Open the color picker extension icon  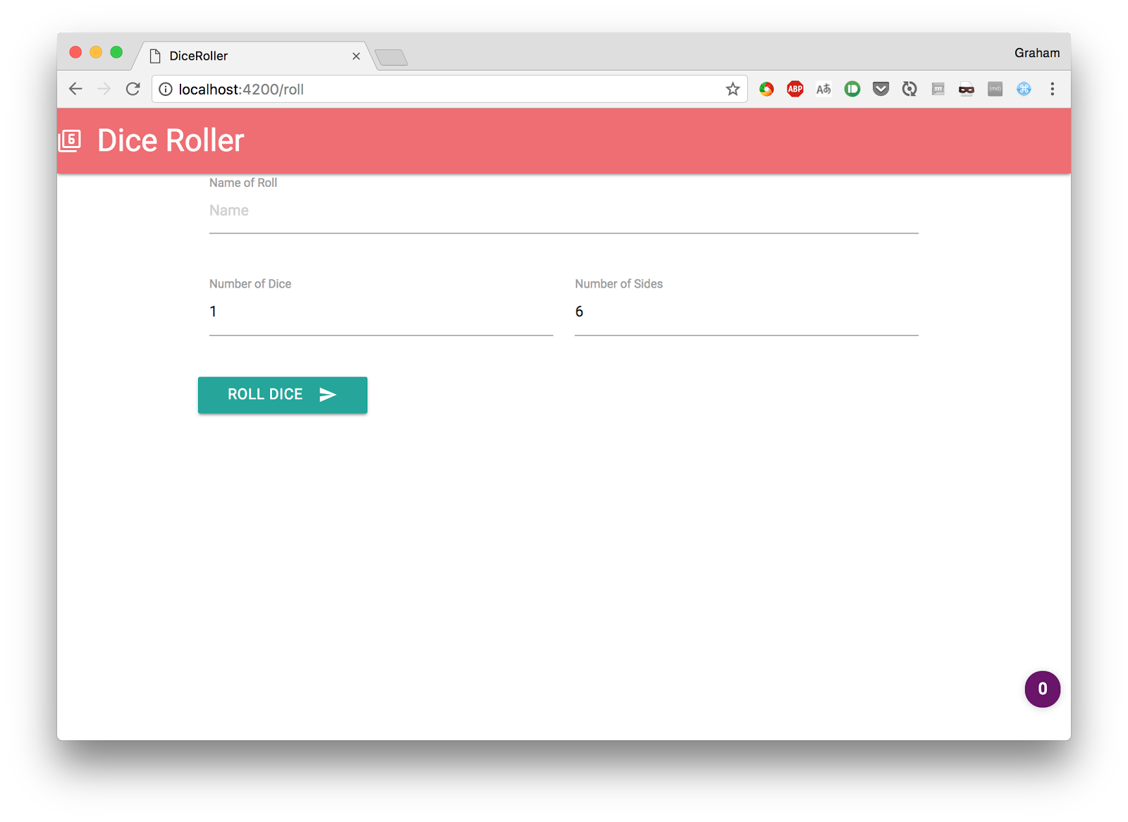pyautogui.click(x=766, y=89)
